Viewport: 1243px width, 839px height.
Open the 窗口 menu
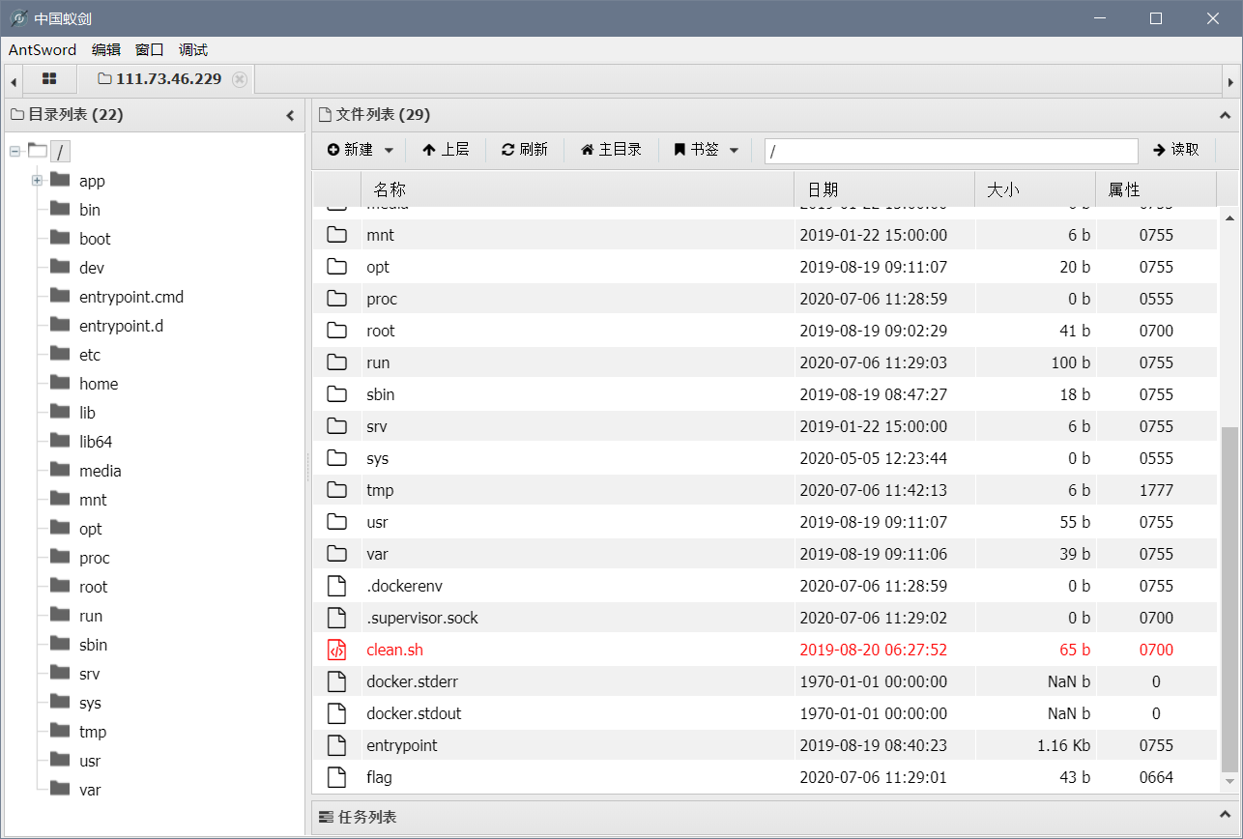pyautogui.click(x=150, y=50)
